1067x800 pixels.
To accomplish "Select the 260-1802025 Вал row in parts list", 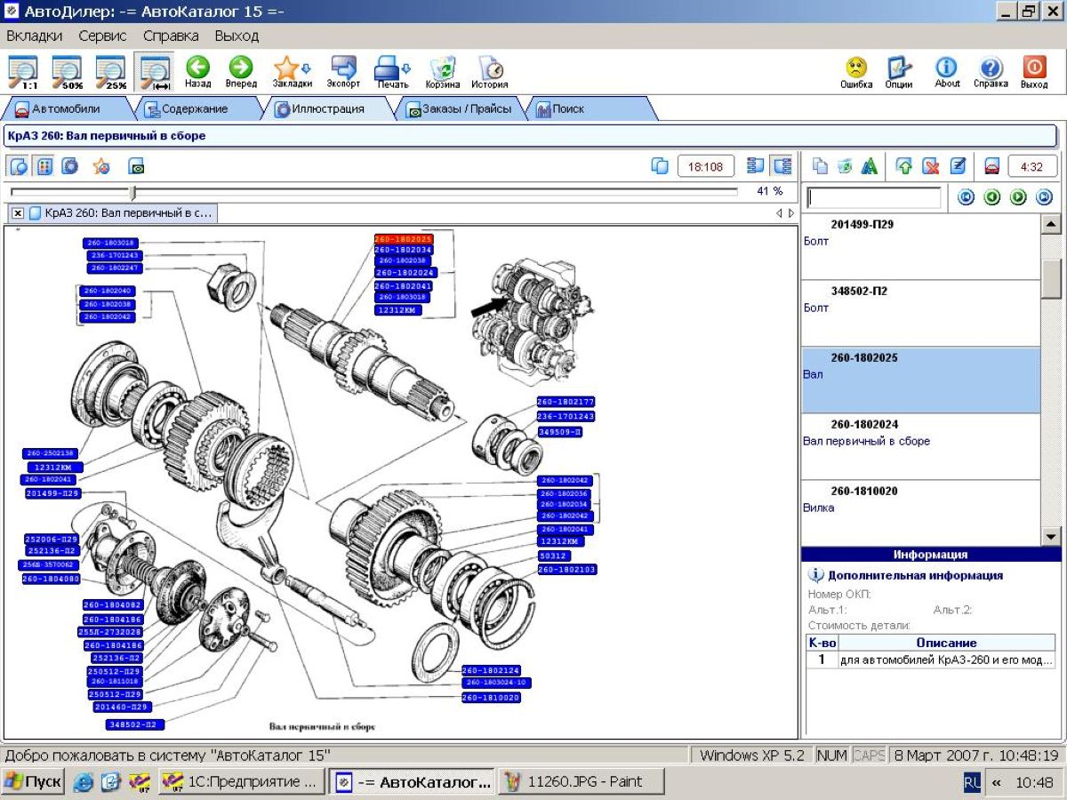I will 920,380.
